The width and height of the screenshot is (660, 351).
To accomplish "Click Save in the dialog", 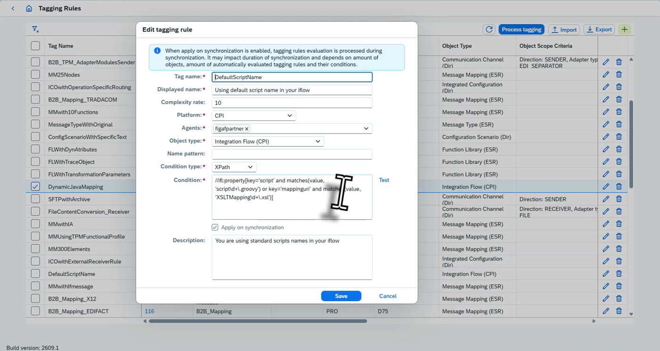I will pos(341,296).
